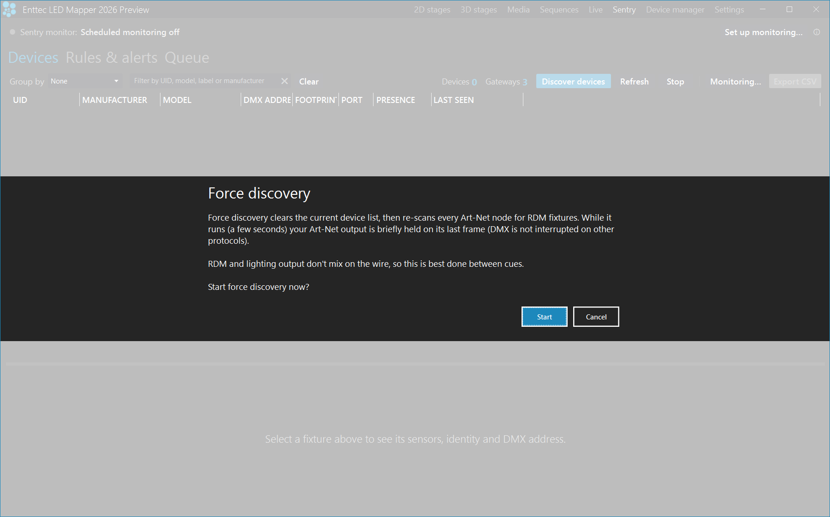Sort by the MODEL column header

(x=201, y=100)
